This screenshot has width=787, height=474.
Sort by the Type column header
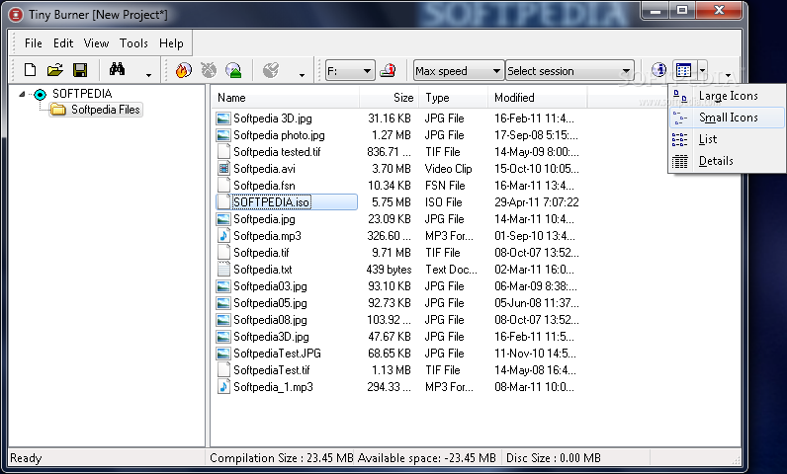click(453, 98)
